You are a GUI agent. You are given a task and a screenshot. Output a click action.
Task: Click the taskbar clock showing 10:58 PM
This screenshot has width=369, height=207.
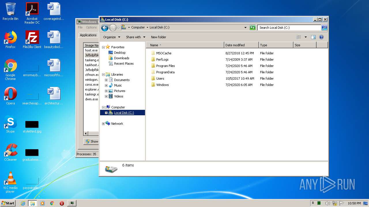coord(354,203)
